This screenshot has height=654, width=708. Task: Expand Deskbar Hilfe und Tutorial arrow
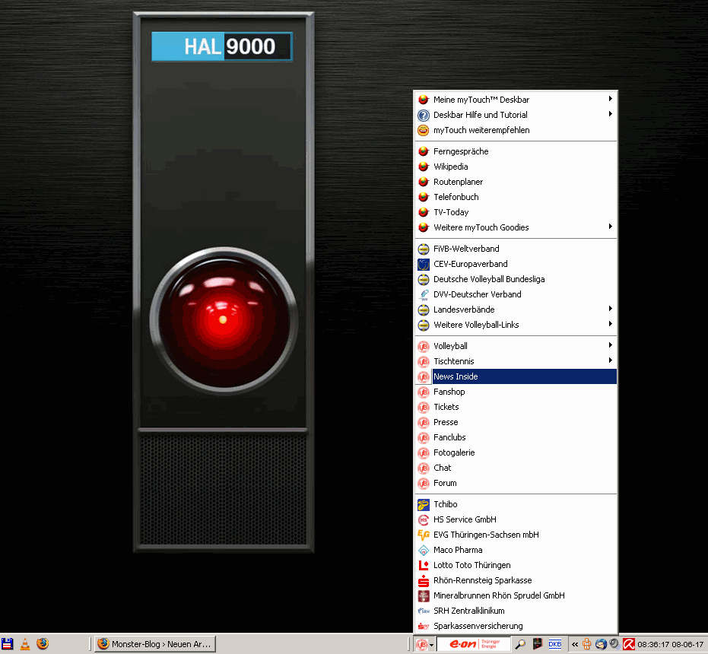click(611, 114)
